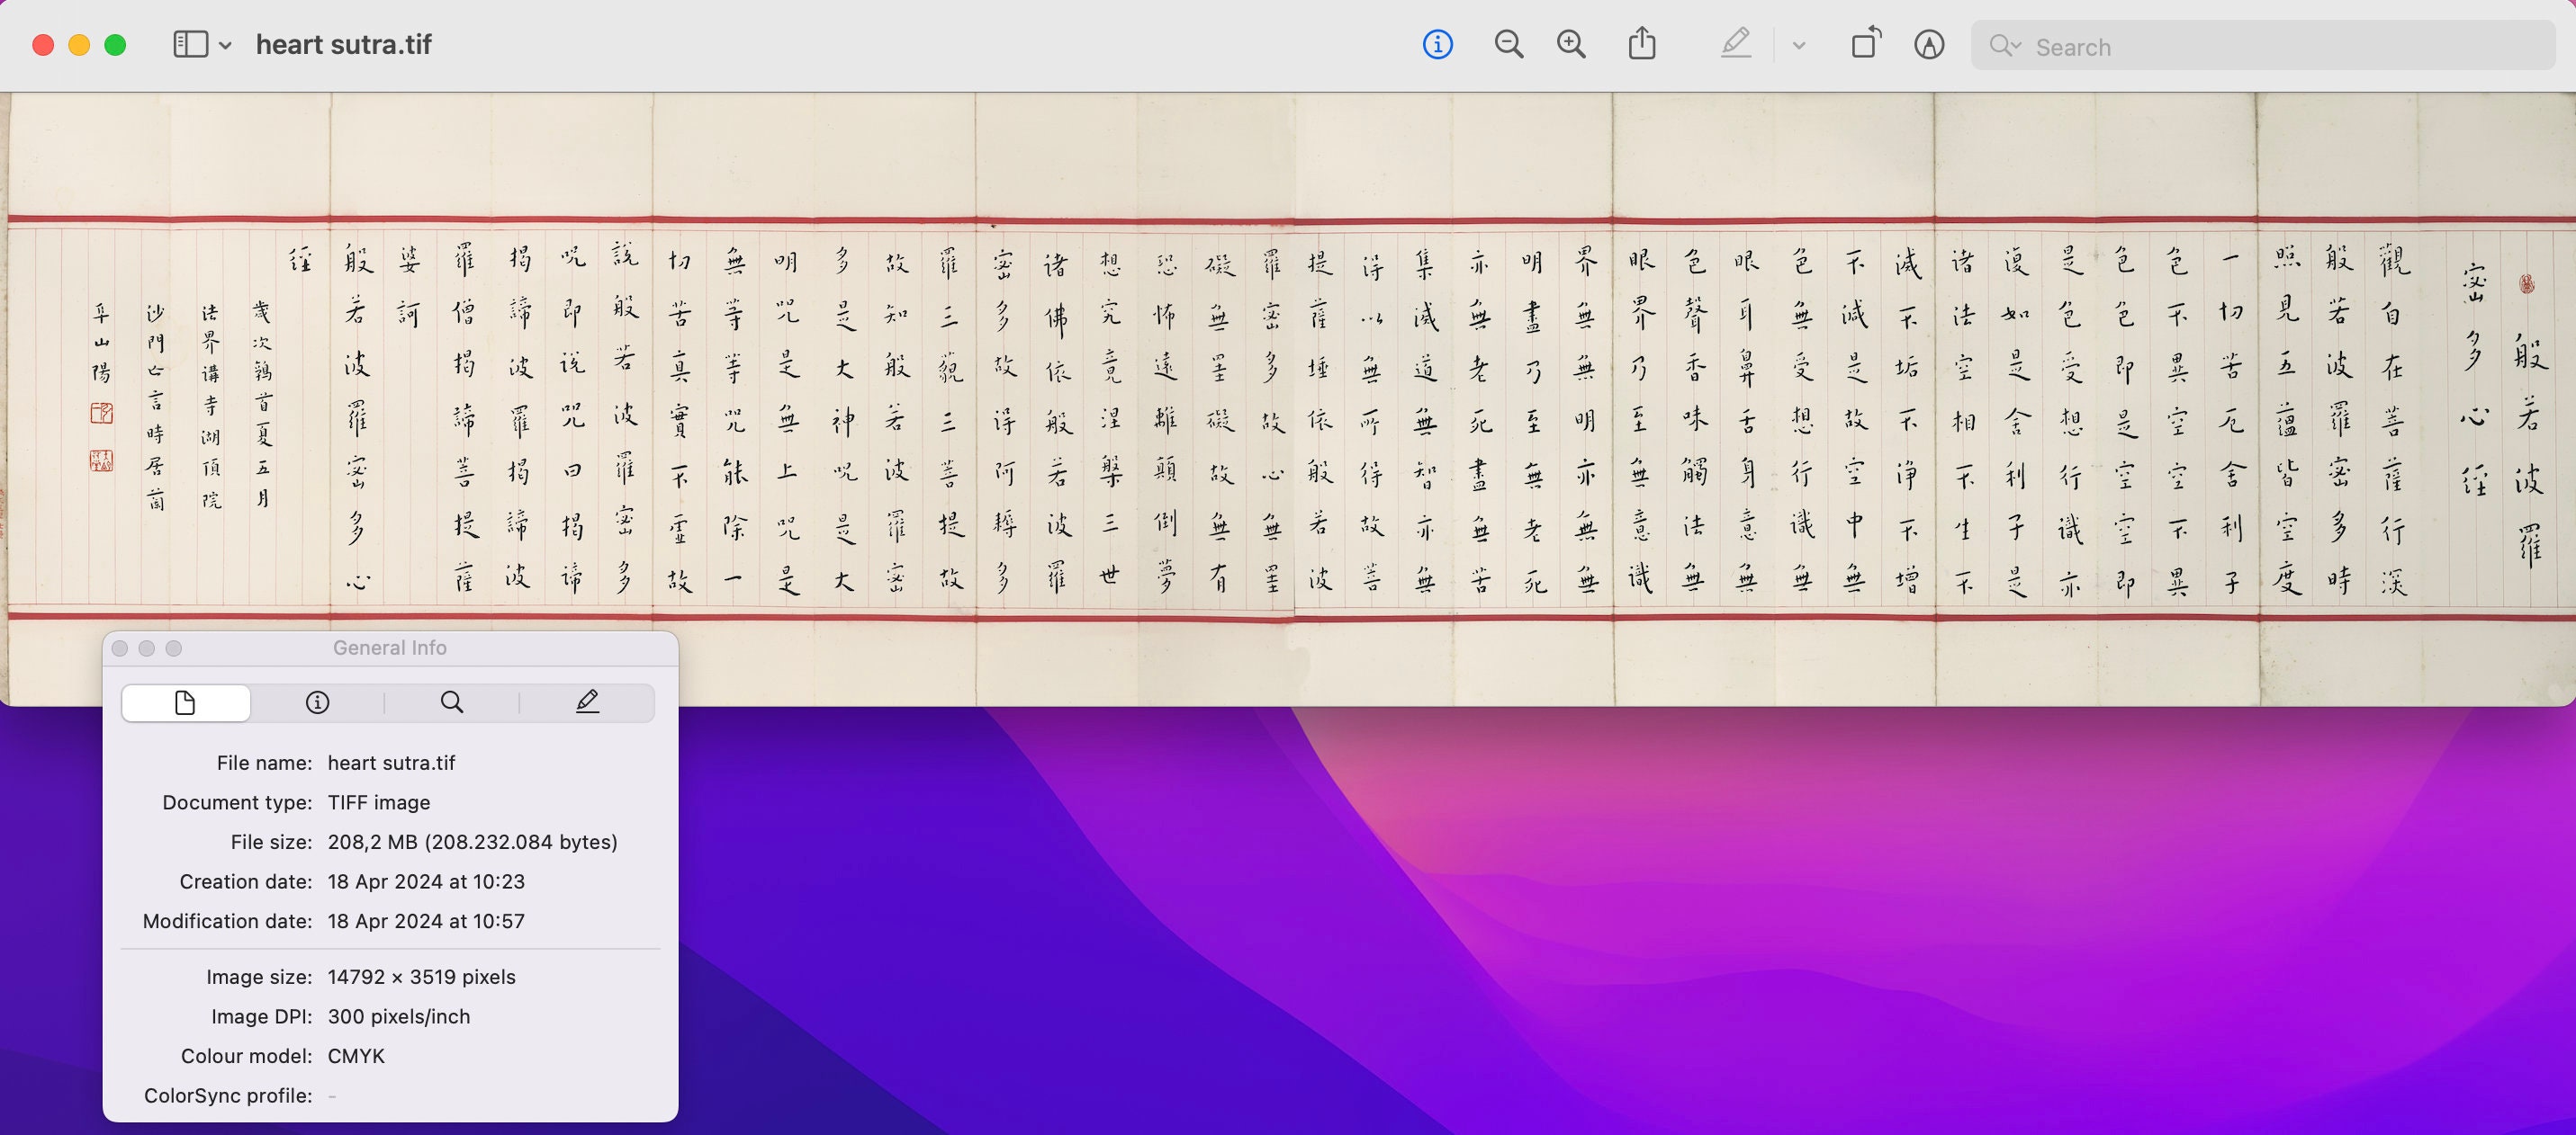Viewport: 2576px width, 1135px height.
Task: Rotate the image using the rotate icon
Action: [1866, 45]
